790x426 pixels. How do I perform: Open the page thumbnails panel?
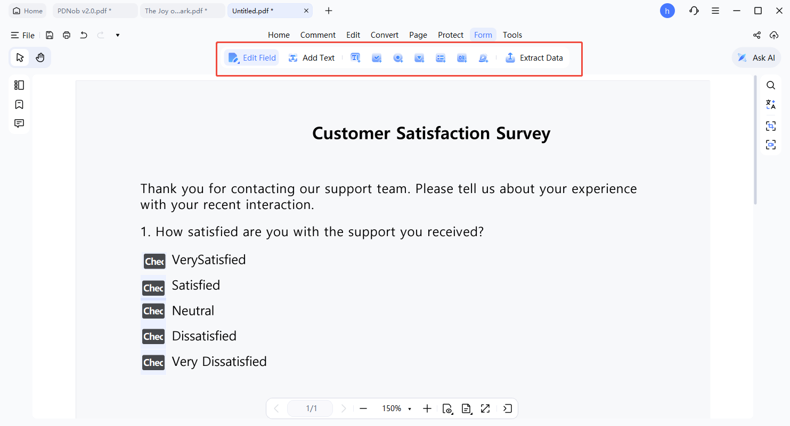tap(19, 85)
